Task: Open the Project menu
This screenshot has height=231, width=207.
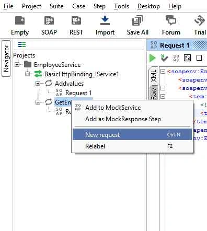Action: [31, 6]
